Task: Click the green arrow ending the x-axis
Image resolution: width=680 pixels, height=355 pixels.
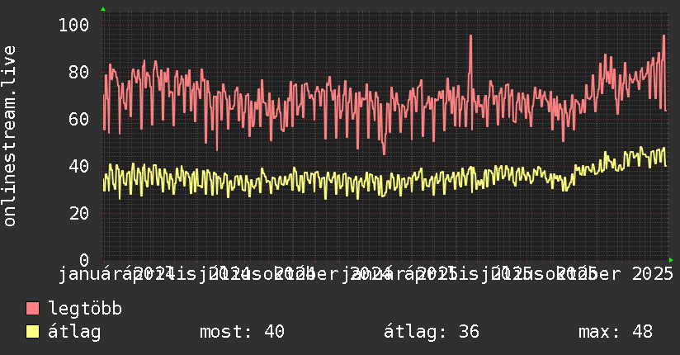Action: 671,260
